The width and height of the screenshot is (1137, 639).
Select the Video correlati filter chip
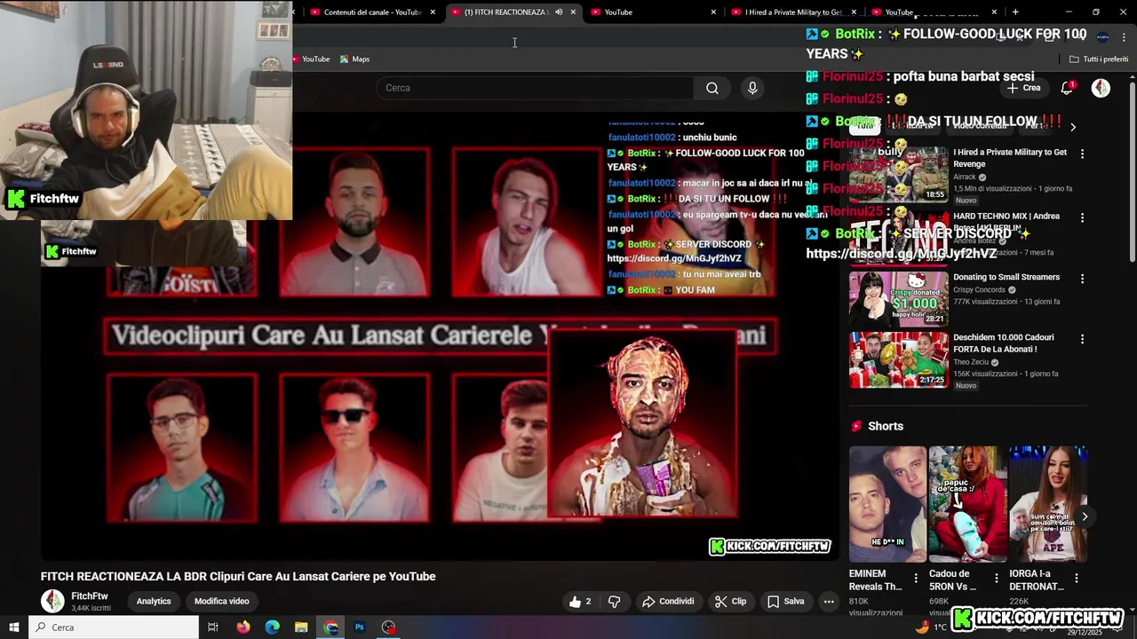point(979,127)
